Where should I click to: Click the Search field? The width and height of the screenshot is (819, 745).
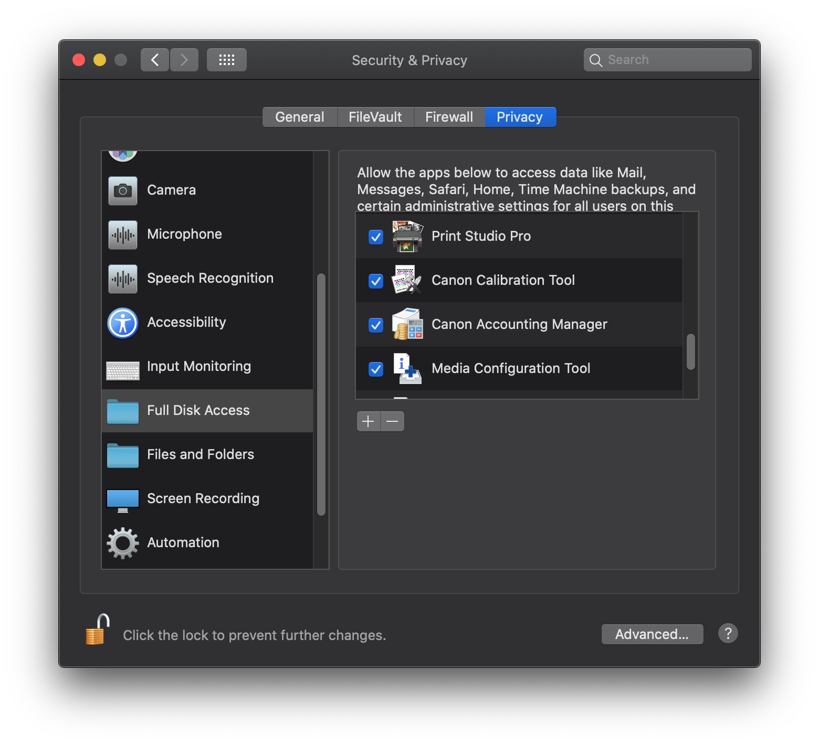tap(667, 59)
